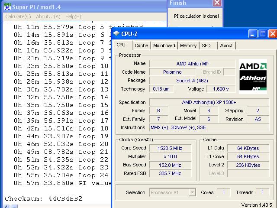Minimize the CPU-Z window
277x208 pixels.
point(253,34)
